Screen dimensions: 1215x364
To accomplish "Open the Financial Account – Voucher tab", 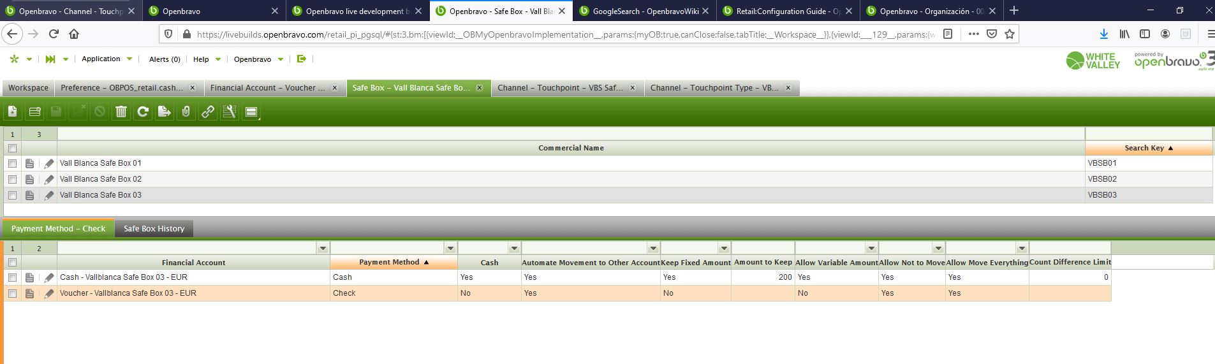I will [268, 88].
